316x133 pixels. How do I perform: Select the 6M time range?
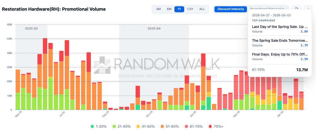(x=169, y=9)
